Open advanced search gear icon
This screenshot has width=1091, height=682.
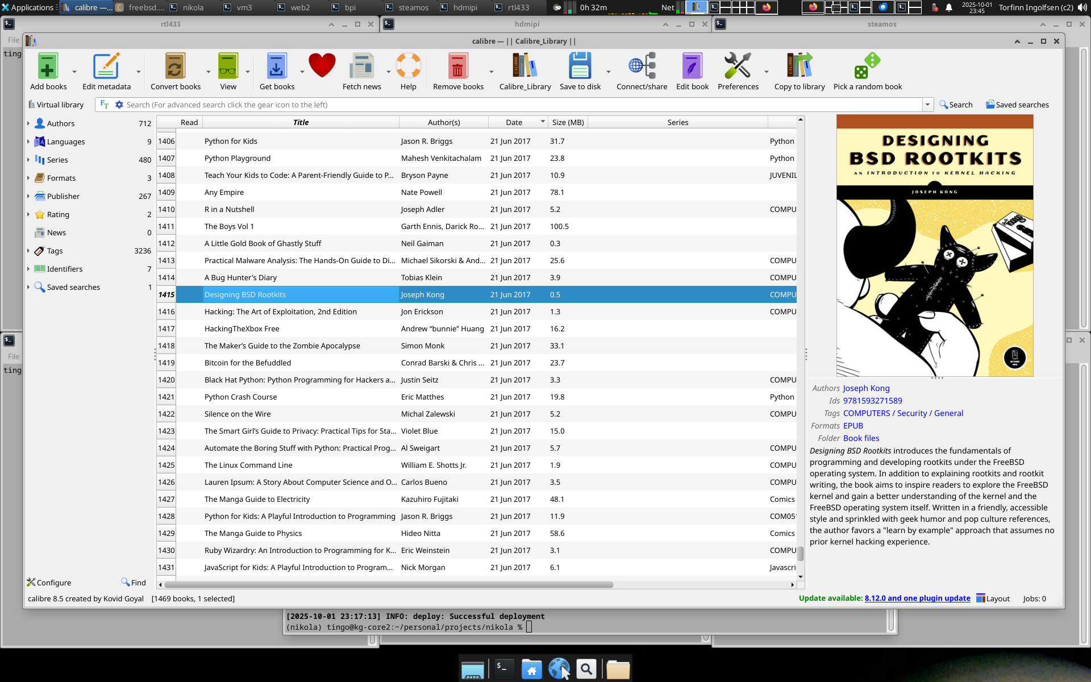click(x=119, y=105)
